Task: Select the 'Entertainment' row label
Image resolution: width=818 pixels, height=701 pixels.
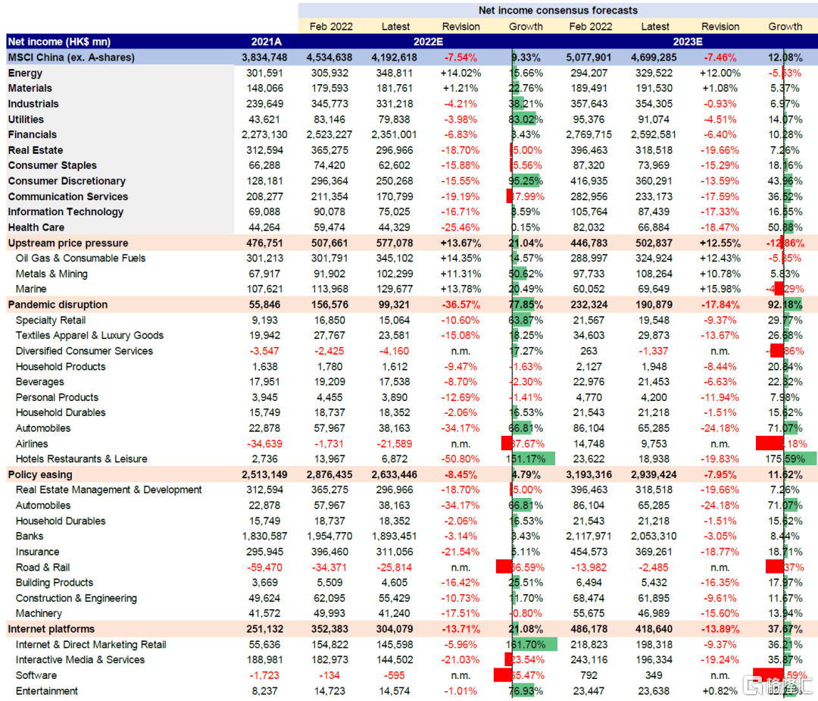Action: coord(47,691)
